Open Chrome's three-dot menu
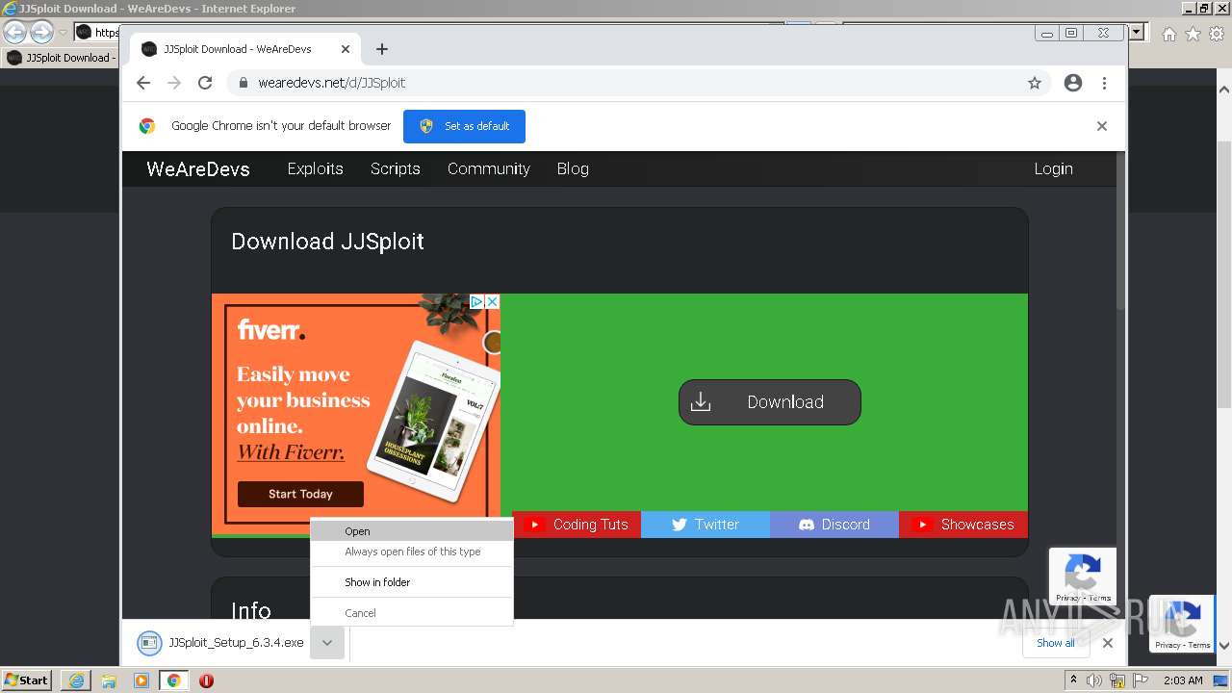 click(x=1105, y=83)
